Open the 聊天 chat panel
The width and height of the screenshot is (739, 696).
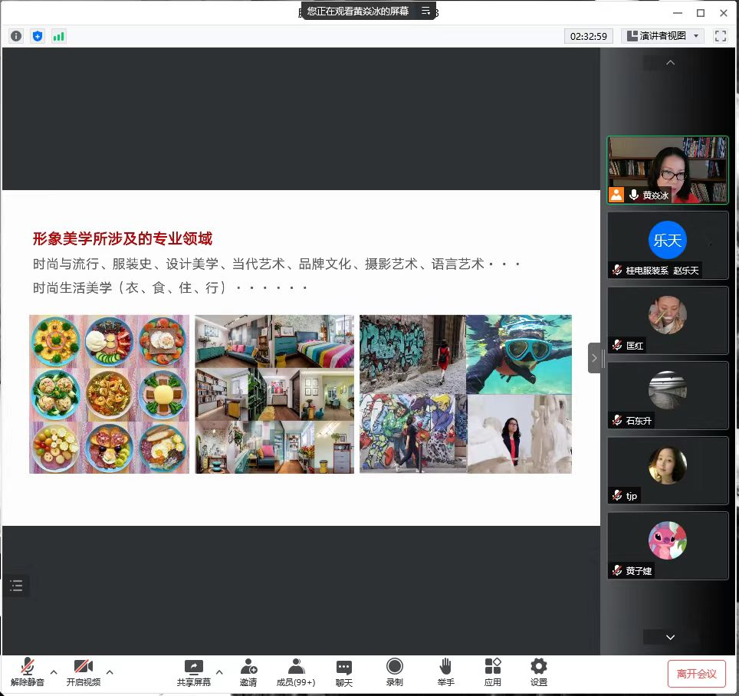(344, 672)
